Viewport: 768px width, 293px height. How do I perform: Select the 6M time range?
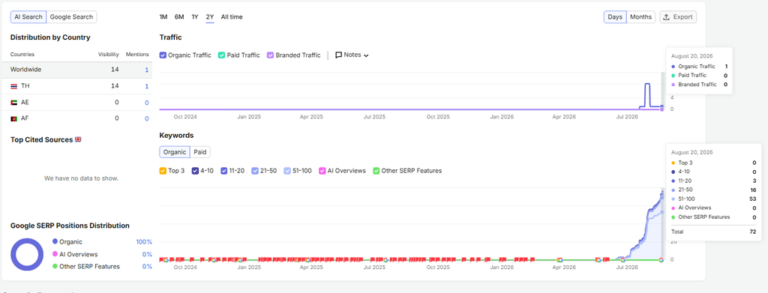[179, 16]
